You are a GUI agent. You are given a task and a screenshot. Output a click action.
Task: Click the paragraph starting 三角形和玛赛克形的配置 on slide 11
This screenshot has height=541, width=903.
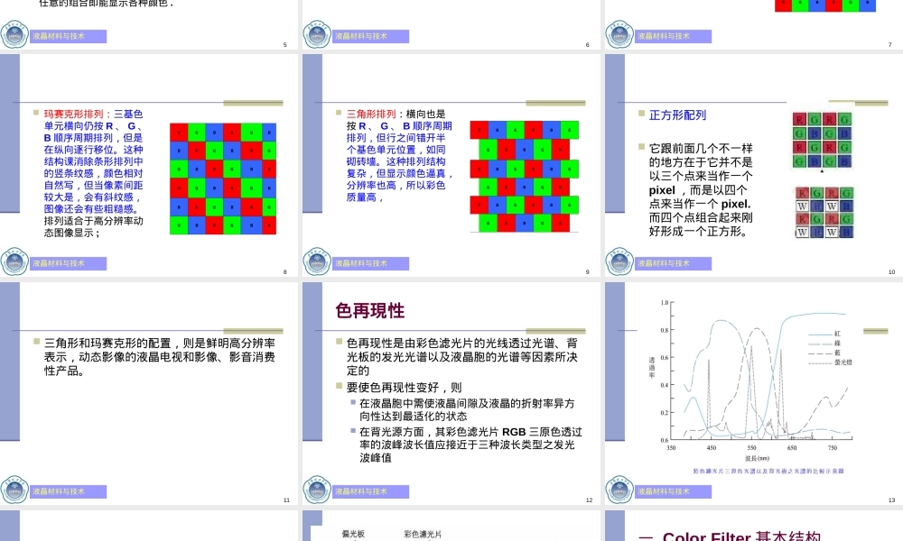[x=160, y=357]
